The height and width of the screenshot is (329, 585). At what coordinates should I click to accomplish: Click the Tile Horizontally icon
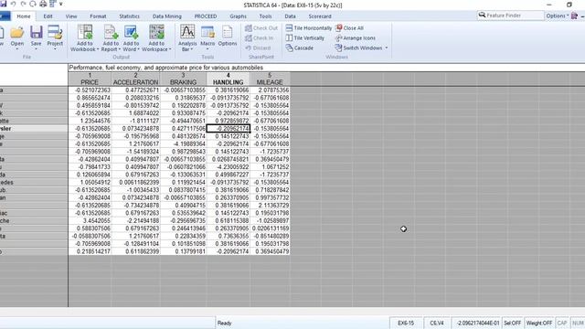289,28
